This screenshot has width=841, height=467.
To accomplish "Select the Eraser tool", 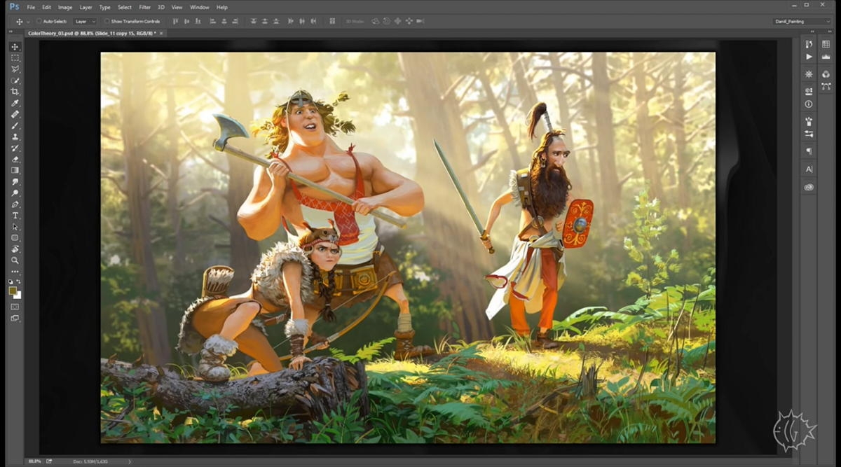I will (15, 159).
